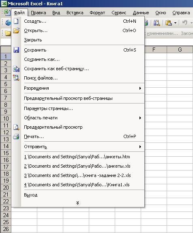Select row 1 header

pyautogui.click(x=6, y=56)
